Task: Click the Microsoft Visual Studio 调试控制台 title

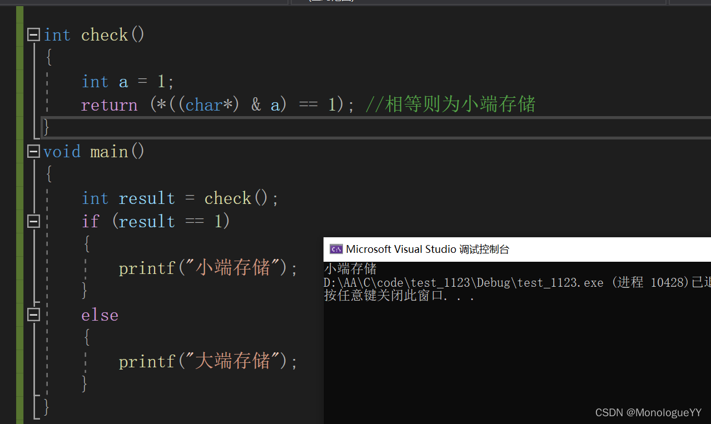Action: click(427, 250)
